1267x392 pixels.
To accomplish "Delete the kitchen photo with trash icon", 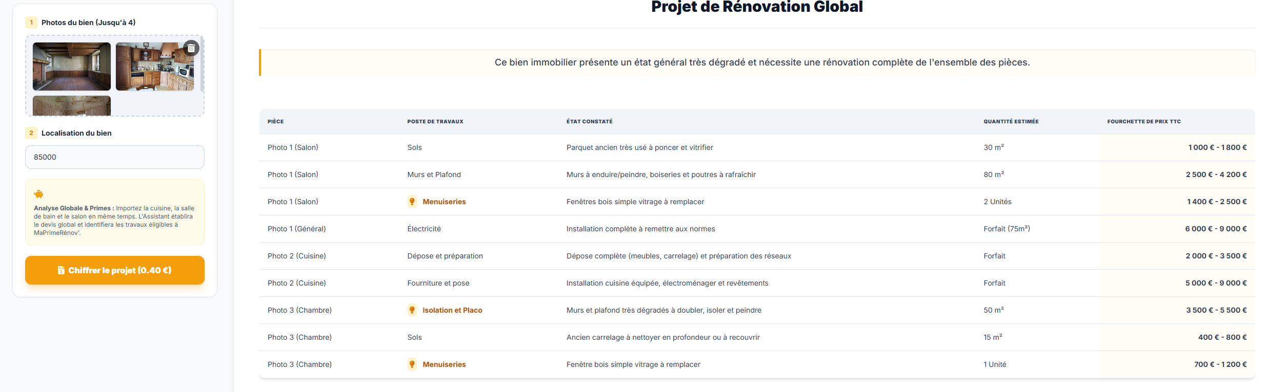I will (191, 48).
